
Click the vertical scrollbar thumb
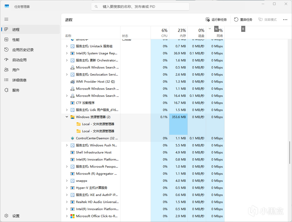coord(290,153)
